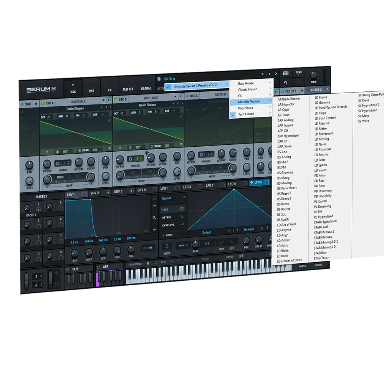
Task: Select the LFO RETRIG trigger mode
Action: [173, 217]
